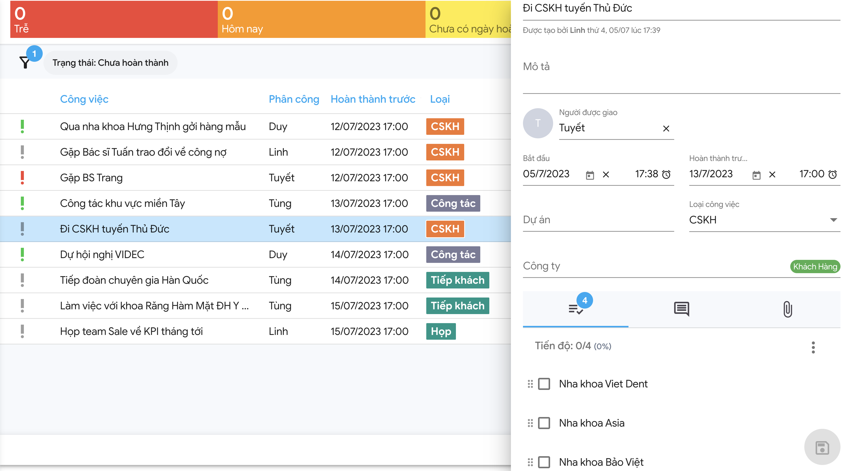This screenshot has height=471, width=844.
Task: Click priority icon of 'Công tác khu vực miền Tây'
Action: [x=22, y=203]
